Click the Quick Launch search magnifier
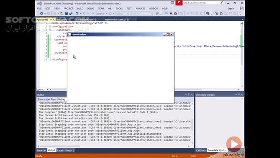 point(222,3)
